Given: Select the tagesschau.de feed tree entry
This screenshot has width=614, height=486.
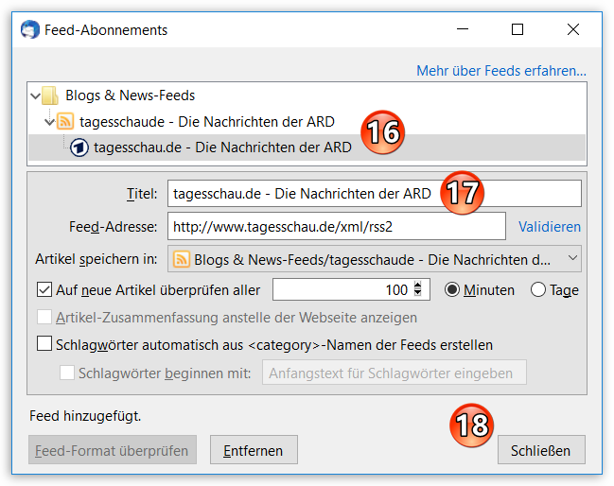Looking at the screenshot, I should point(222,148).
